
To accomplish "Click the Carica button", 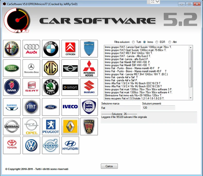I will point(109,166).
